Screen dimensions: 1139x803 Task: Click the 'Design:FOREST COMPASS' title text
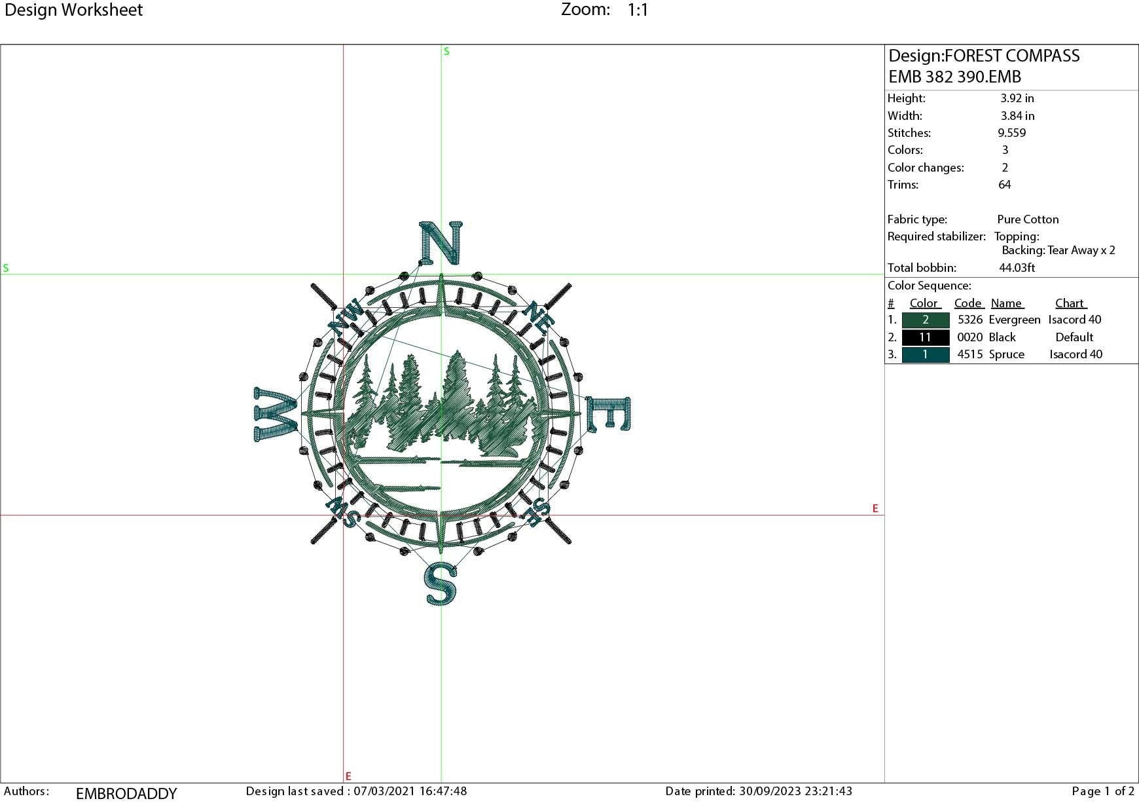click(984, 56)
